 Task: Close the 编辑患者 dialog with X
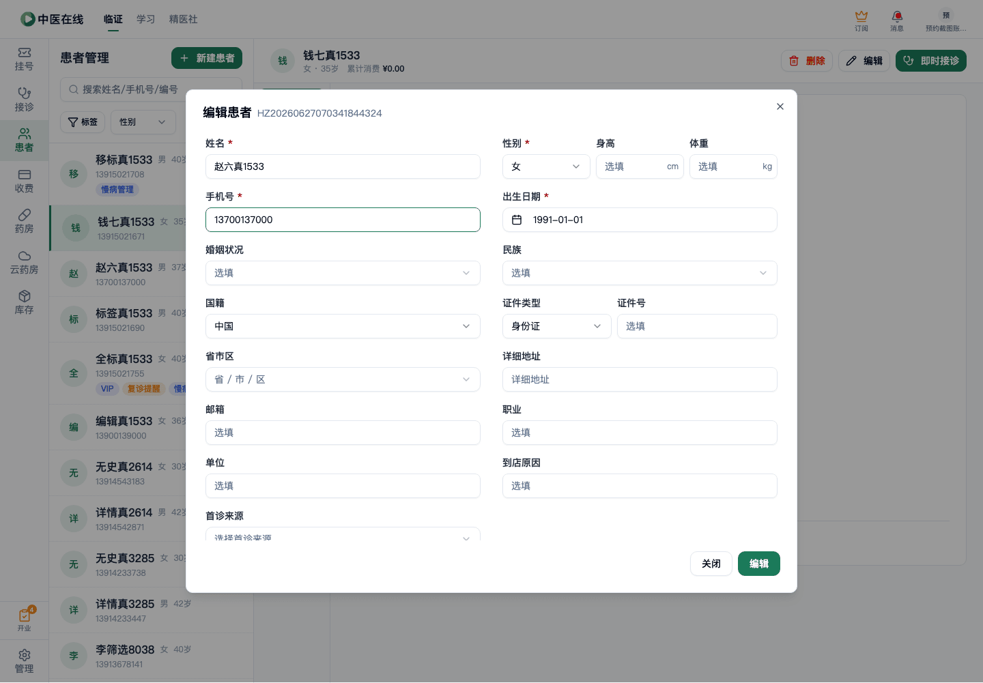point(780,106)
